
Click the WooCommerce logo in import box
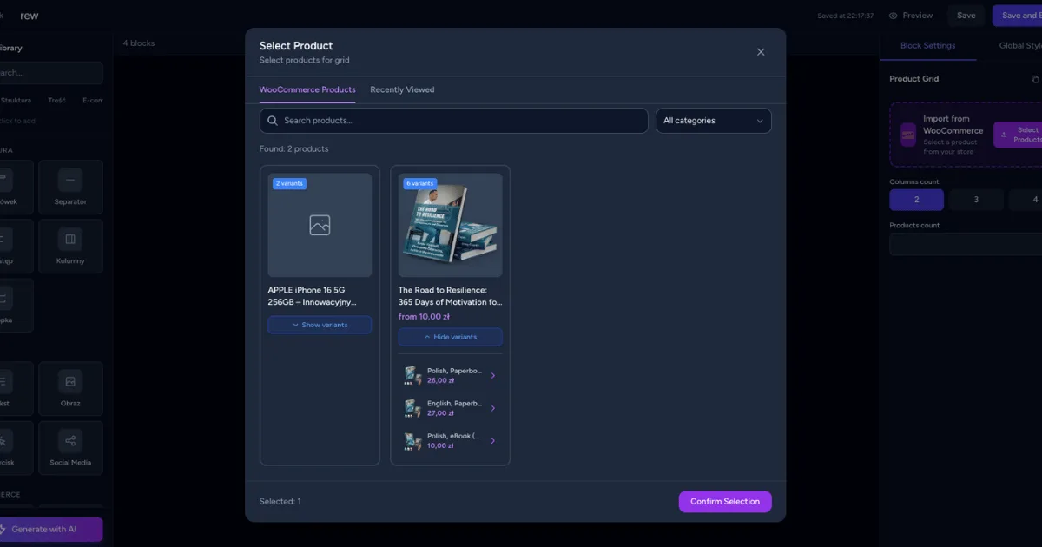tap(908, 135)
